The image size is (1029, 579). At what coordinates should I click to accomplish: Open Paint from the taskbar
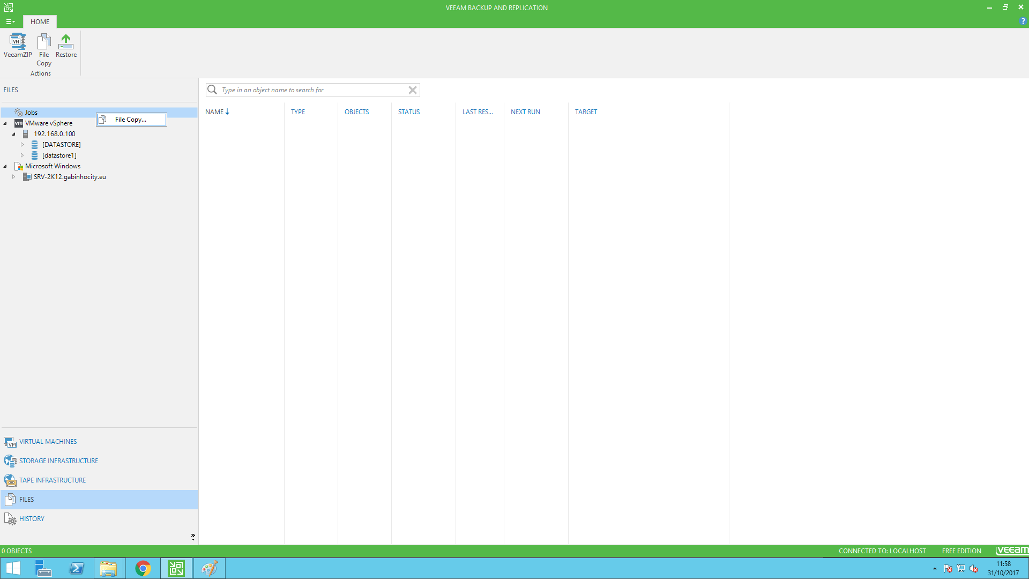pos(209,568)
